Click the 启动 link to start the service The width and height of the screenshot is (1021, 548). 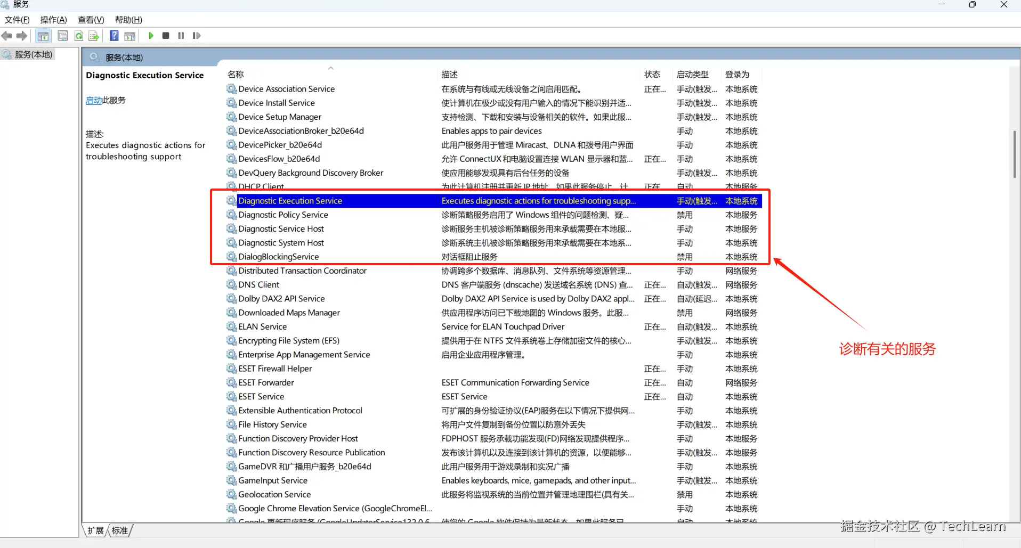[x=94, y=100]
